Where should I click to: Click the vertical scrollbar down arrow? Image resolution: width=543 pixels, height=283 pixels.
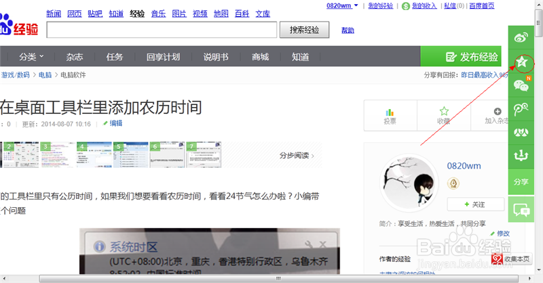(x=538, y=270)
